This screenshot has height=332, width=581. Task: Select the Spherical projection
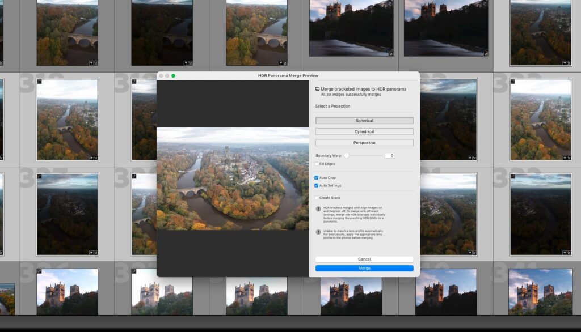[x=364, y=121]
